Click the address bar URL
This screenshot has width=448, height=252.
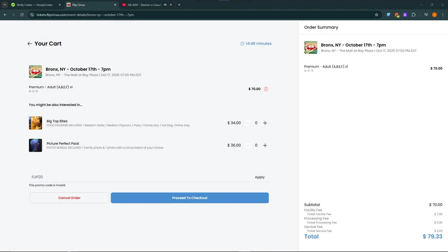coord(85,15)
